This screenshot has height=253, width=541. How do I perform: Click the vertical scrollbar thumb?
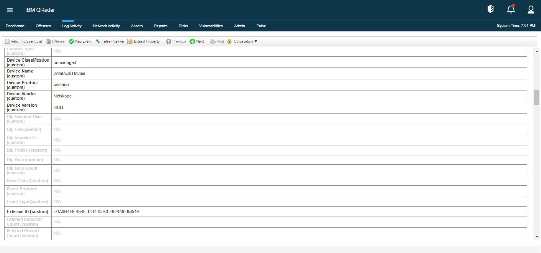pyautogui.click(x=537, y=97)
